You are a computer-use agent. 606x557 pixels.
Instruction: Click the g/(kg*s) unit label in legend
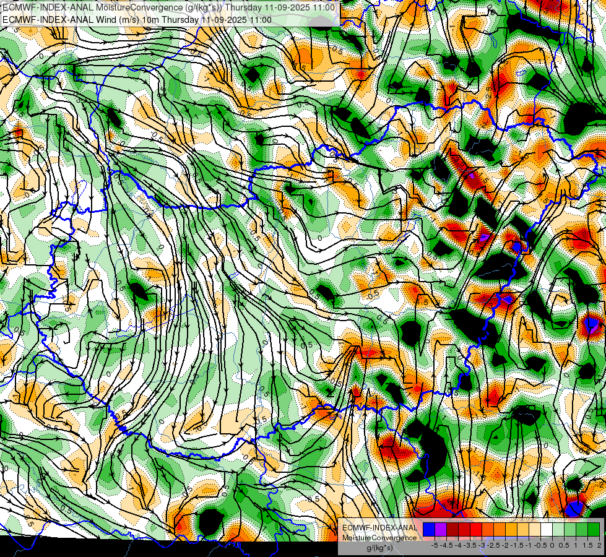pyautogui.click(x=379, y=548)
